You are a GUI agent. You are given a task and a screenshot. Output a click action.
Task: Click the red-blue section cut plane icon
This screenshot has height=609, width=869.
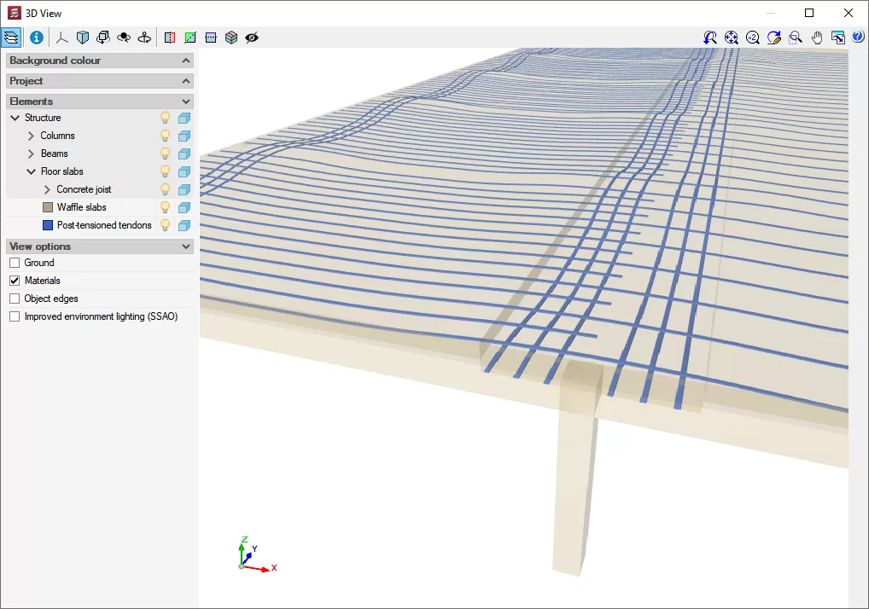coord(169,38)
